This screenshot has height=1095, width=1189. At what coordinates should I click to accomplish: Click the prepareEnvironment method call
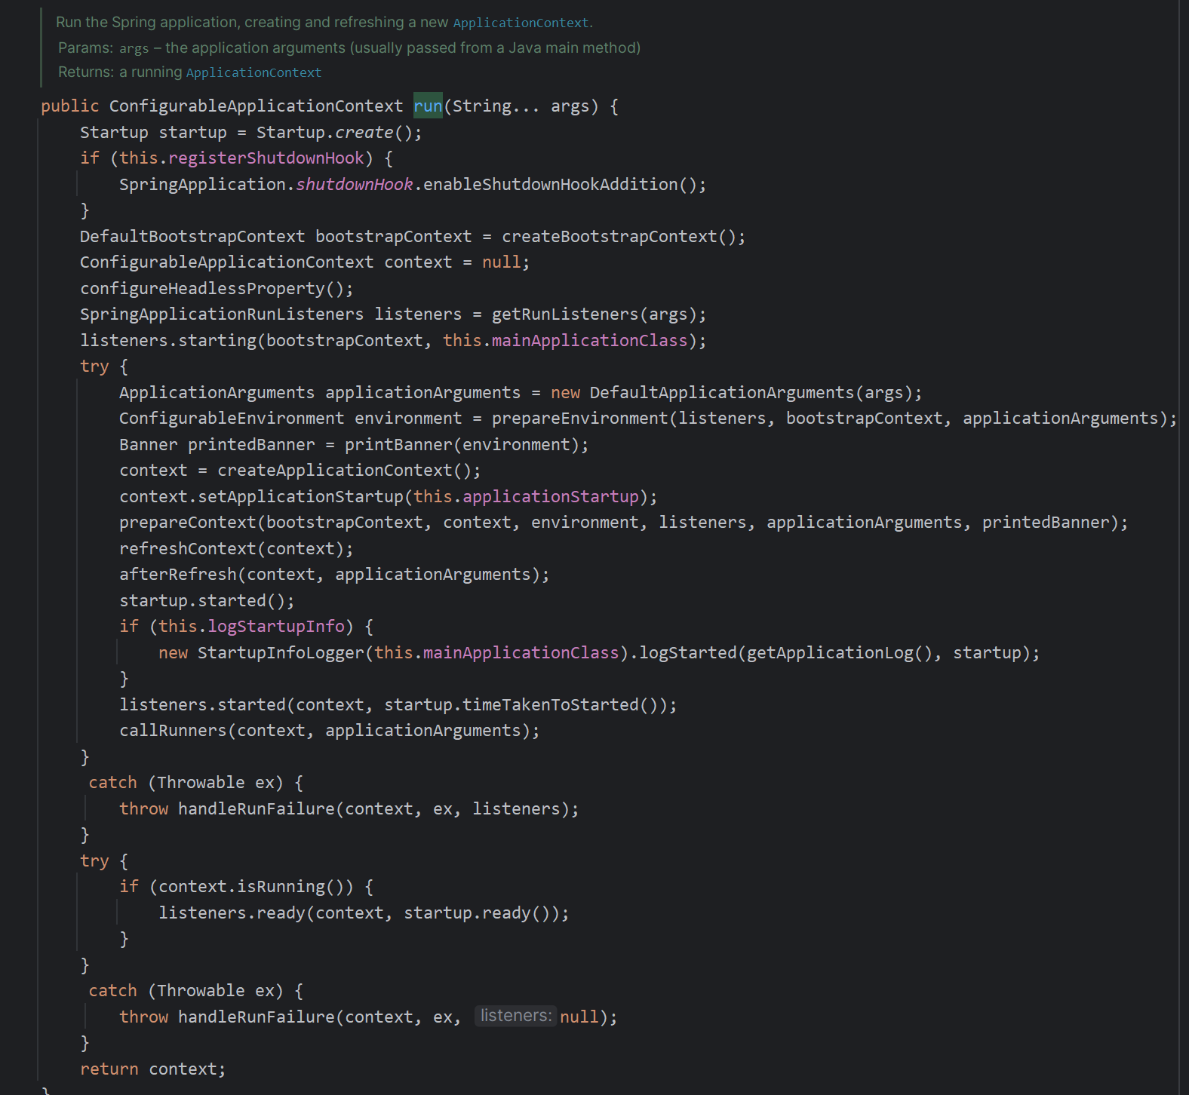(579, 419)
